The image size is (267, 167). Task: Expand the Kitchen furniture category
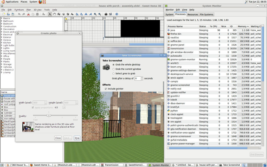point(2,43)
